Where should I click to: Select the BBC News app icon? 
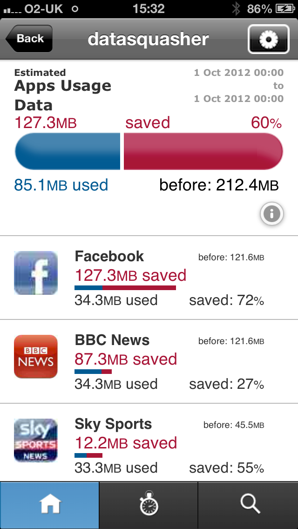35,357
